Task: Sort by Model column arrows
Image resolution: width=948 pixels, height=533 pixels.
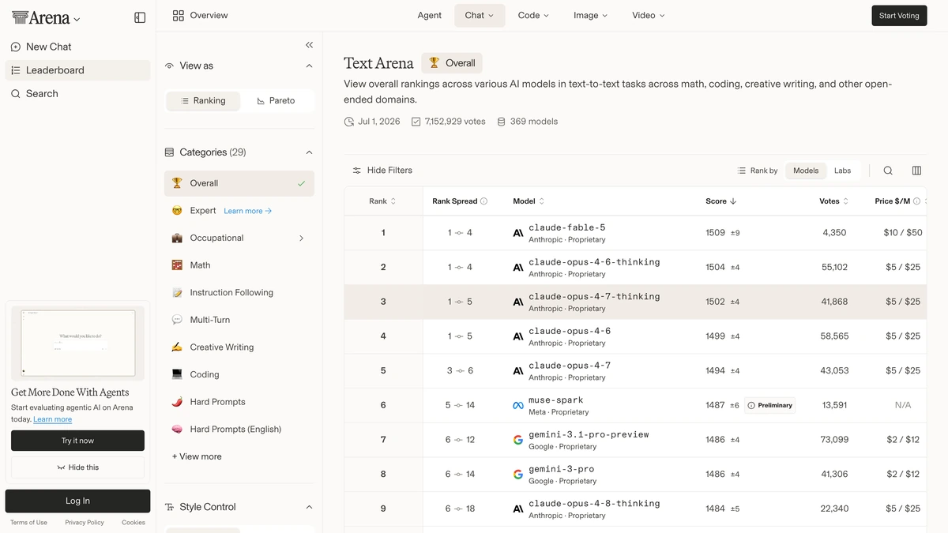Action: [x=541, y=201]
